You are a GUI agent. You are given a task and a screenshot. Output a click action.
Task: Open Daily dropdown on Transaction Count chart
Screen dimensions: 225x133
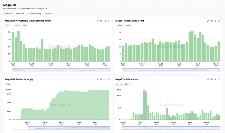pyautogui.click(x=129, y=26)
